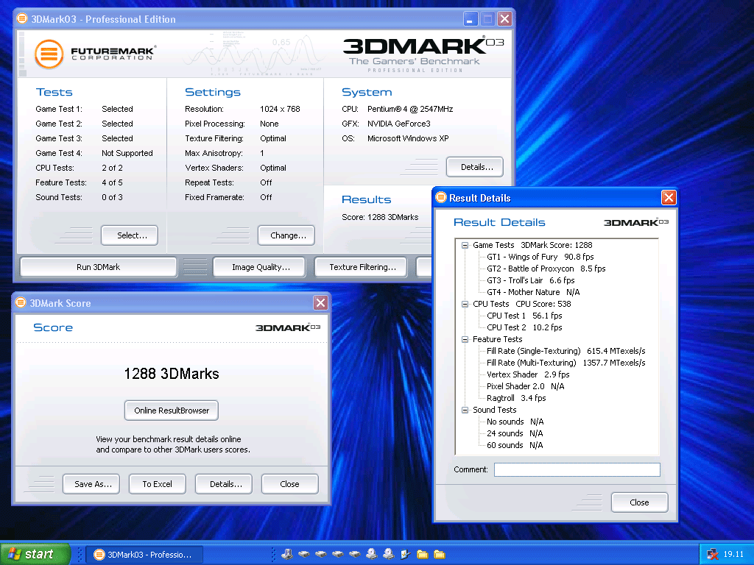Select CPU Test 1 row
Viewport: 754px width, 565px height.
(524, 316)
